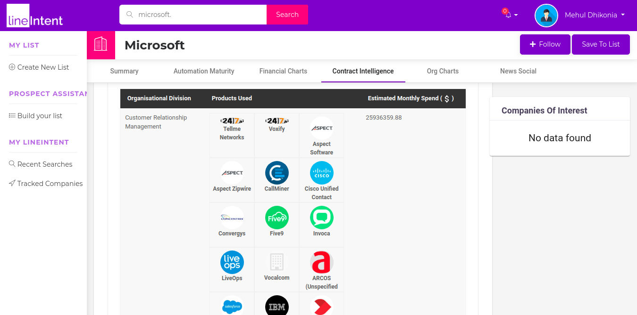Click the user avatar picture
The width and height of the screenshot is (637, 315).
[546, 16]
